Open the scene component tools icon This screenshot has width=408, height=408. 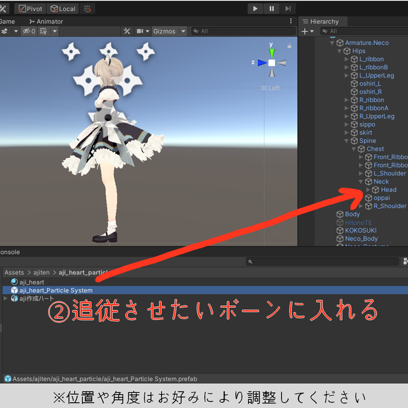pos(127,31)
